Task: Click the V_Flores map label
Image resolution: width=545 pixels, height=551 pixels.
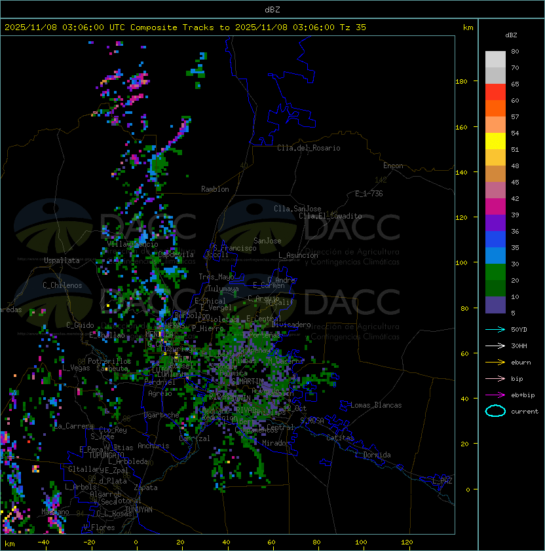Action: coord(99,527)
